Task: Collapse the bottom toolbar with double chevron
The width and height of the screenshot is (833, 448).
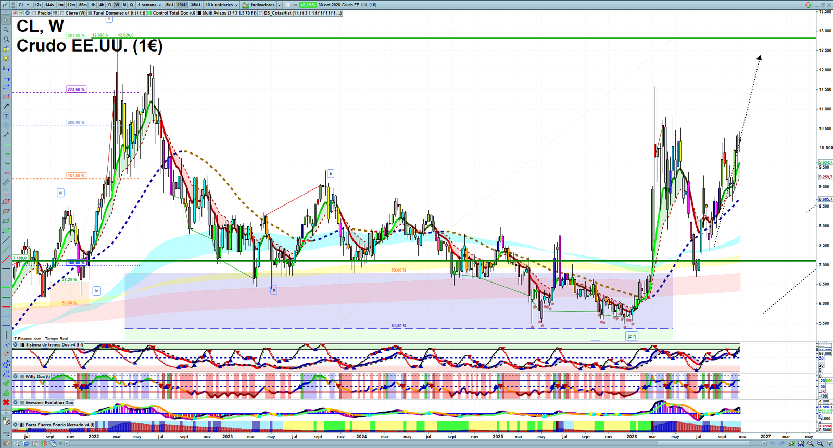Action: point(60,444)
